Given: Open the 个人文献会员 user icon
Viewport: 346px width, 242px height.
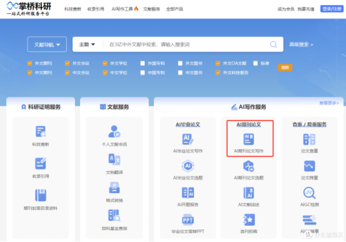Looking at the screenshot, I should [114, 131].
